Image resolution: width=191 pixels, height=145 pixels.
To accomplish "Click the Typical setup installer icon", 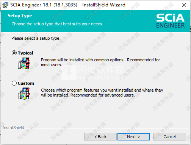I will point(24,63).
